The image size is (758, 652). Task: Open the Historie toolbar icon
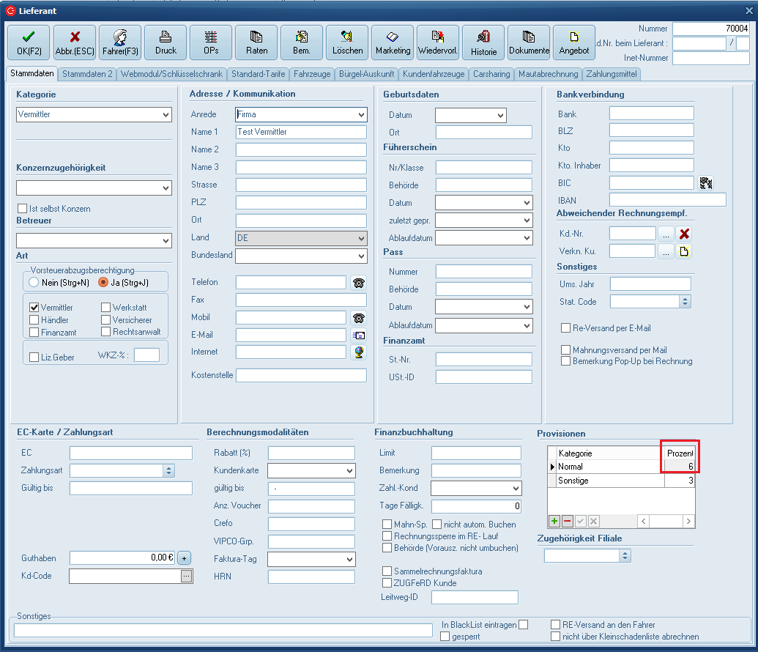tap(483, 42)
